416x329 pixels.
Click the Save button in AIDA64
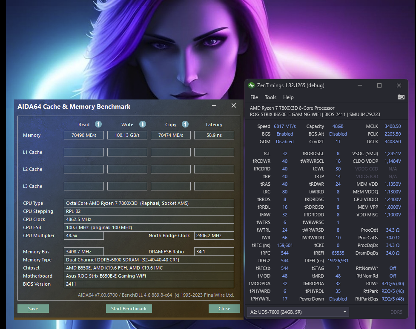[x=33, y=309]
